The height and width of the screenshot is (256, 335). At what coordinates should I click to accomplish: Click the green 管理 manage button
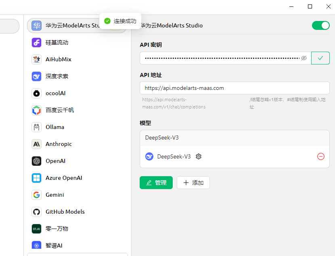coord(156,183)
